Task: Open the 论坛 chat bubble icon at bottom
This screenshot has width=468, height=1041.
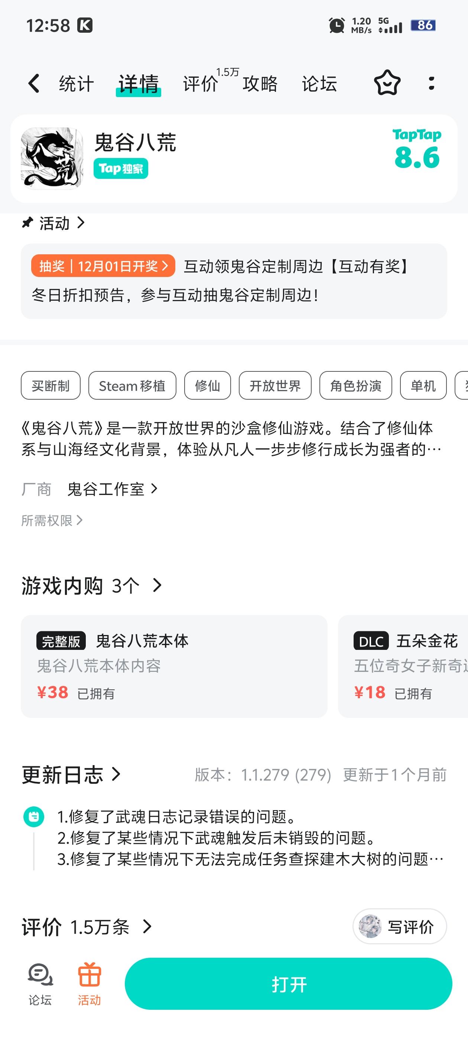Action: (40, 975)
